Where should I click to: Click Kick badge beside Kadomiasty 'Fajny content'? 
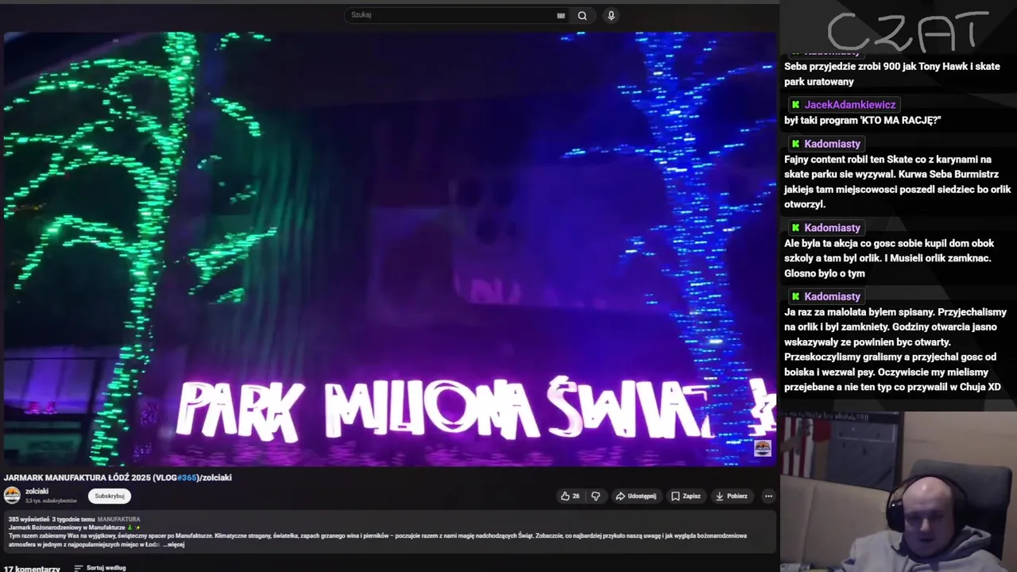pyautogui.click(x=795, y=144)
